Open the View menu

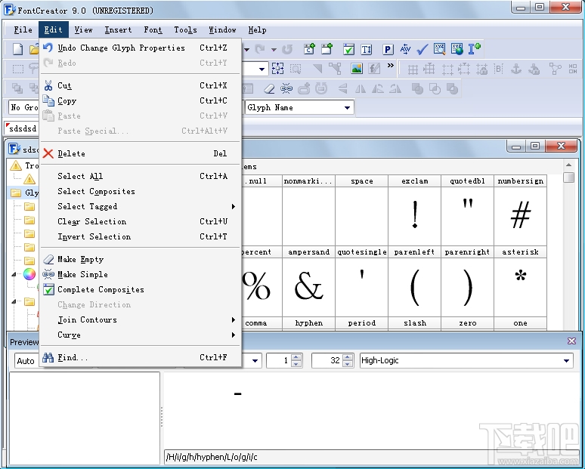tap(83, 29)
